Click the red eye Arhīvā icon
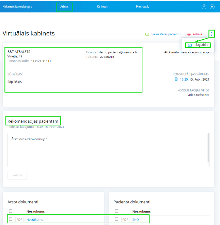The image size is (220, 225). click(x=189, y=34)
